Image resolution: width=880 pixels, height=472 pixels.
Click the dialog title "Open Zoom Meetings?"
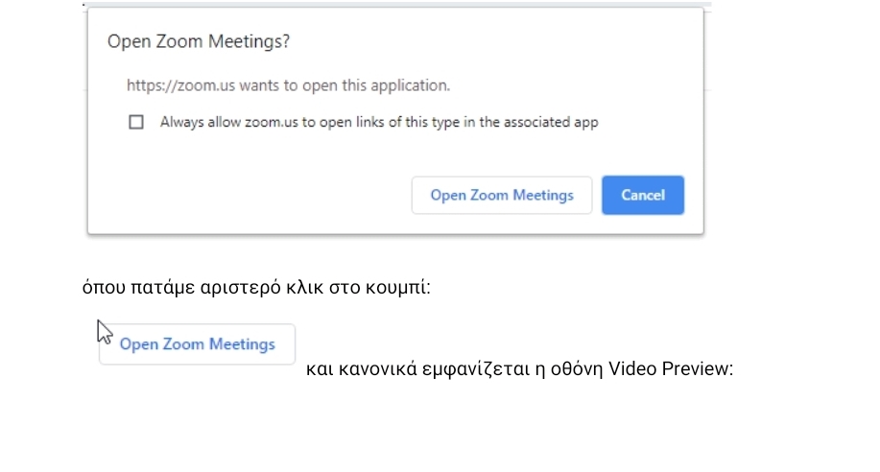[x=199, y=41]
